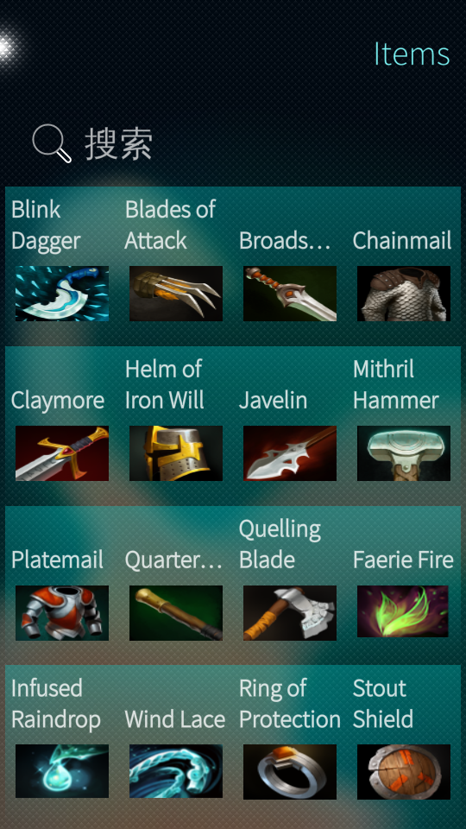The image size is (466, 829).
Task: Tap the Stout Shield icon
Action: pyautogui.click(x=404, y=772)
